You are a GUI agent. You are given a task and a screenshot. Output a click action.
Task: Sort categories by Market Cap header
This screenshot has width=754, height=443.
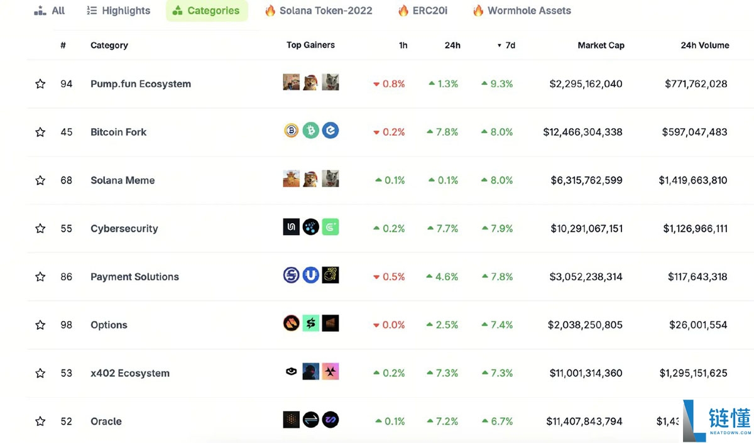(x=601, y=45)
